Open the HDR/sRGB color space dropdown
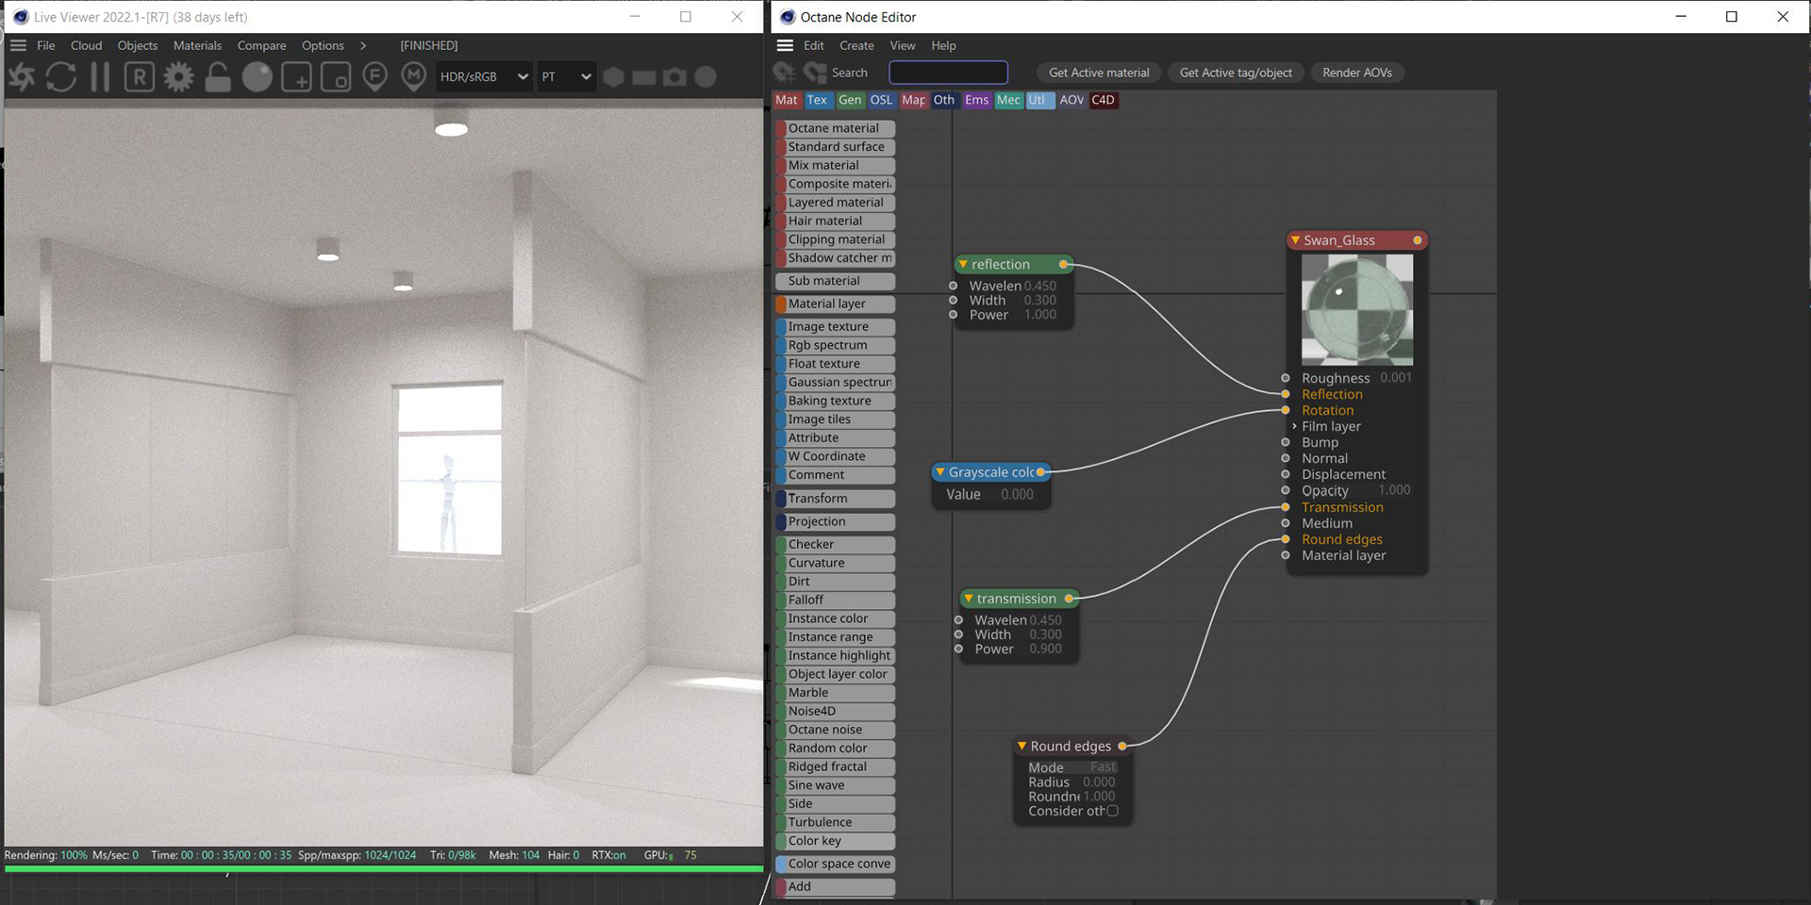The image size is (1811, 905). (484, 76)
